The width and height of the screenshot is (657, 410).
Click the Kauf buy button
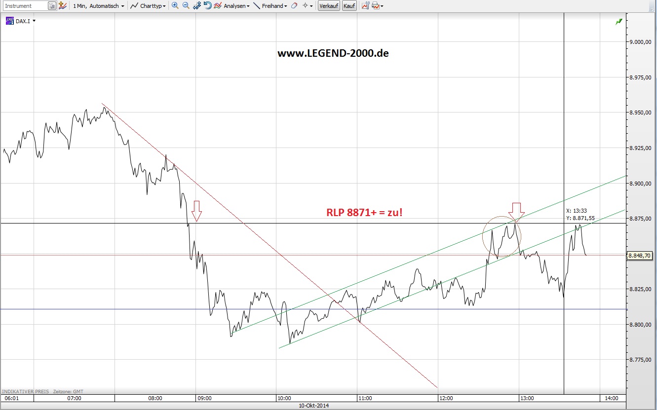[x=349, y=5]
